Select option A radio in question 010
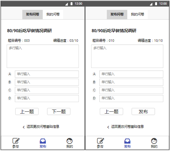The width and height of the screenshot is (170, 151). (94, 74)
